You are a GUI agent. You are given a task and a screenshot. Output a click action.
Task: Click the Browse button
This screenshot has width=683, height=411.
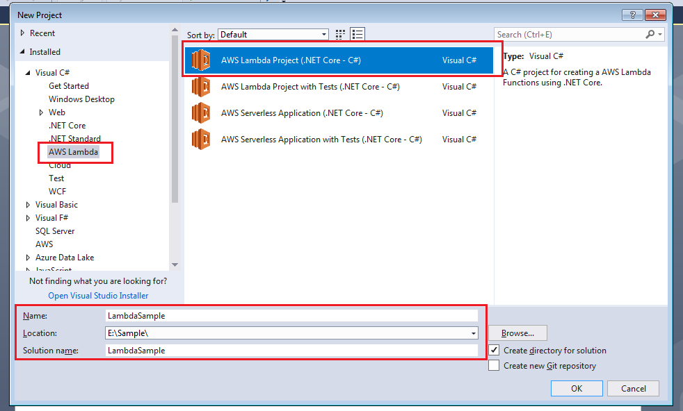pyautogui.click(x=517, y=333)
